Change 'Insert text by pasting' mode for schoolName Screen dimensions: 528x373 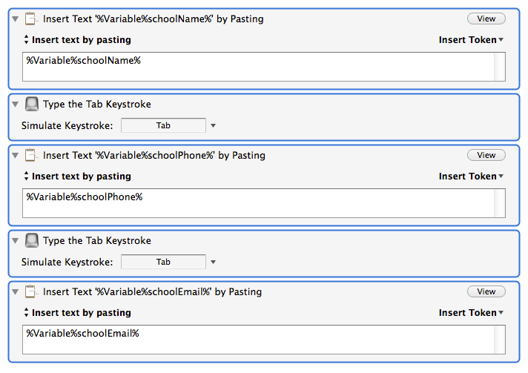[77, 40]
